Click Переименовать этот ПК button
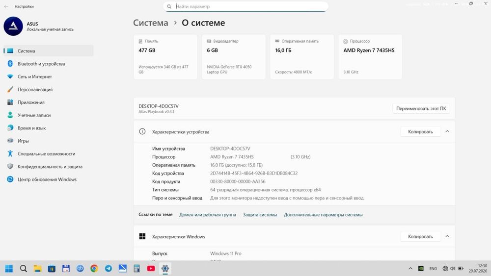This screenshot has height=276, width=491. click(421, 108)
